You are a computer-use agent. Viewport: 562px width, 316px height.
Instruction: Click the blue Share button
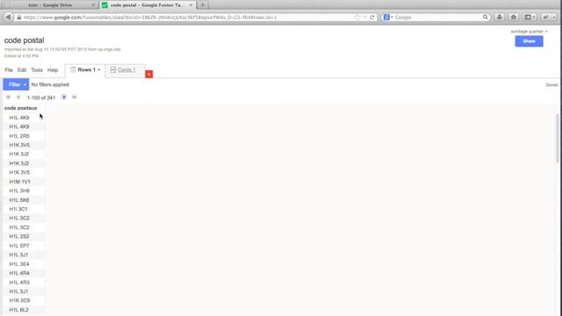coord(529,41)
